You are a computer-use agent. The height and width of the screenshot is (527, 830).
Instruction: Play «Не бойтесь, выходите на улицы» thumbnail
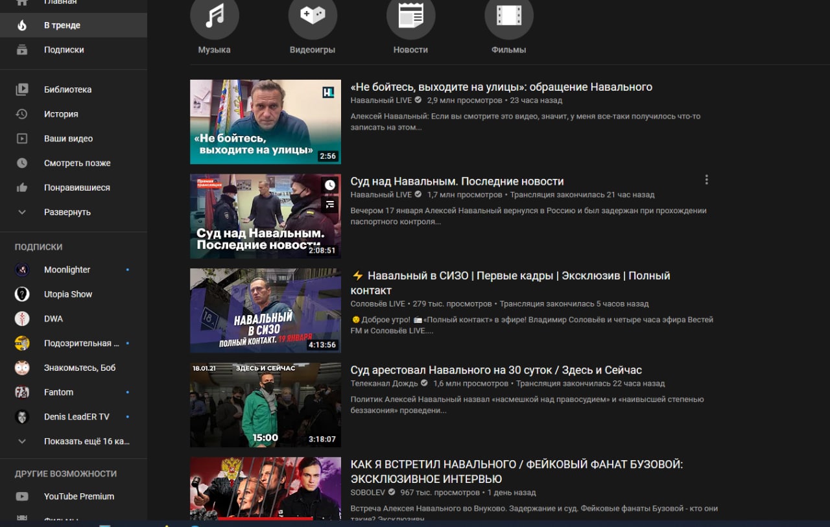[265, 122]
